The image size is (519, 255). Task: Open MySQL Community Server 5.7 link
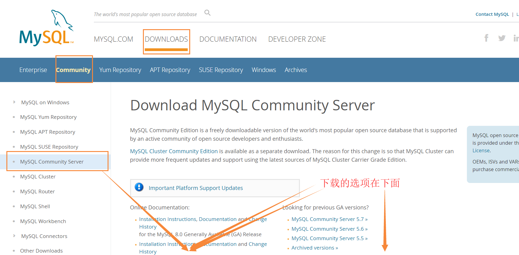point(329,219)
